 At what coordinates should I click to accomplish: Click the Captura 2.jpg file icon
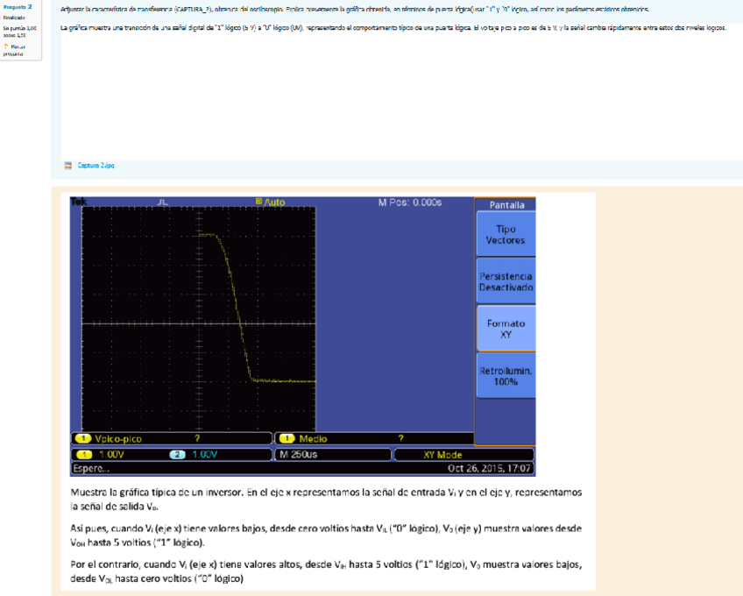coord(68,165)
